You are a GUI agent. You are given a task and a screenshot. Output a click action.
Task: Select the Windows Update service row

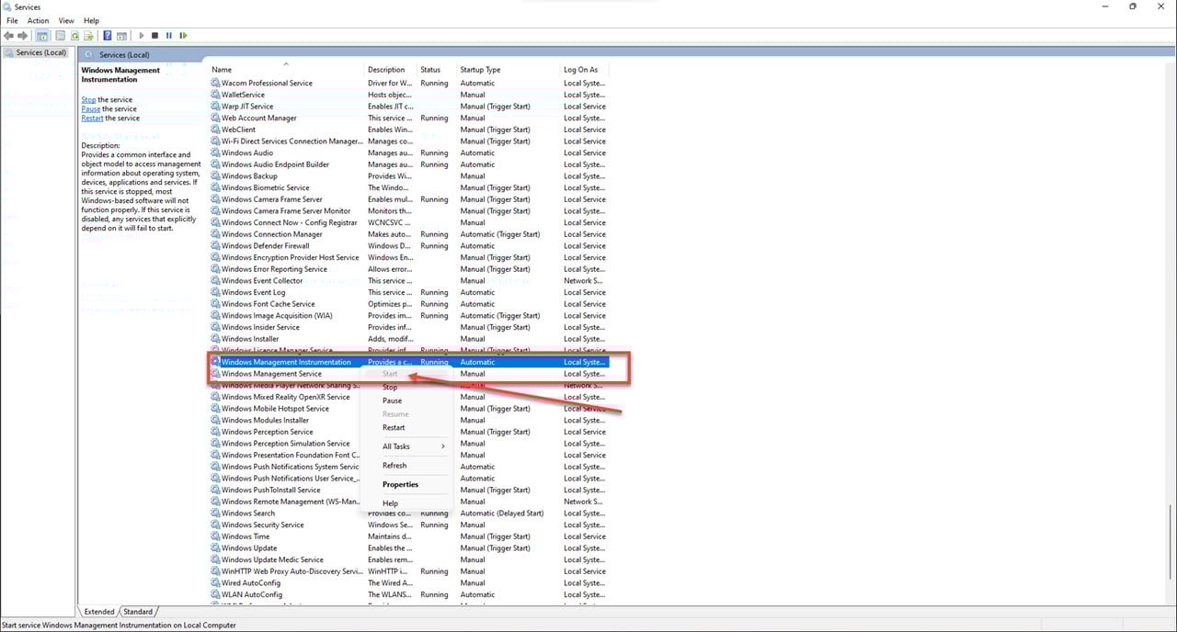click(x=249, y=548)
